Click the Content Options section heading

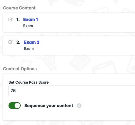[x=20, y=69]
